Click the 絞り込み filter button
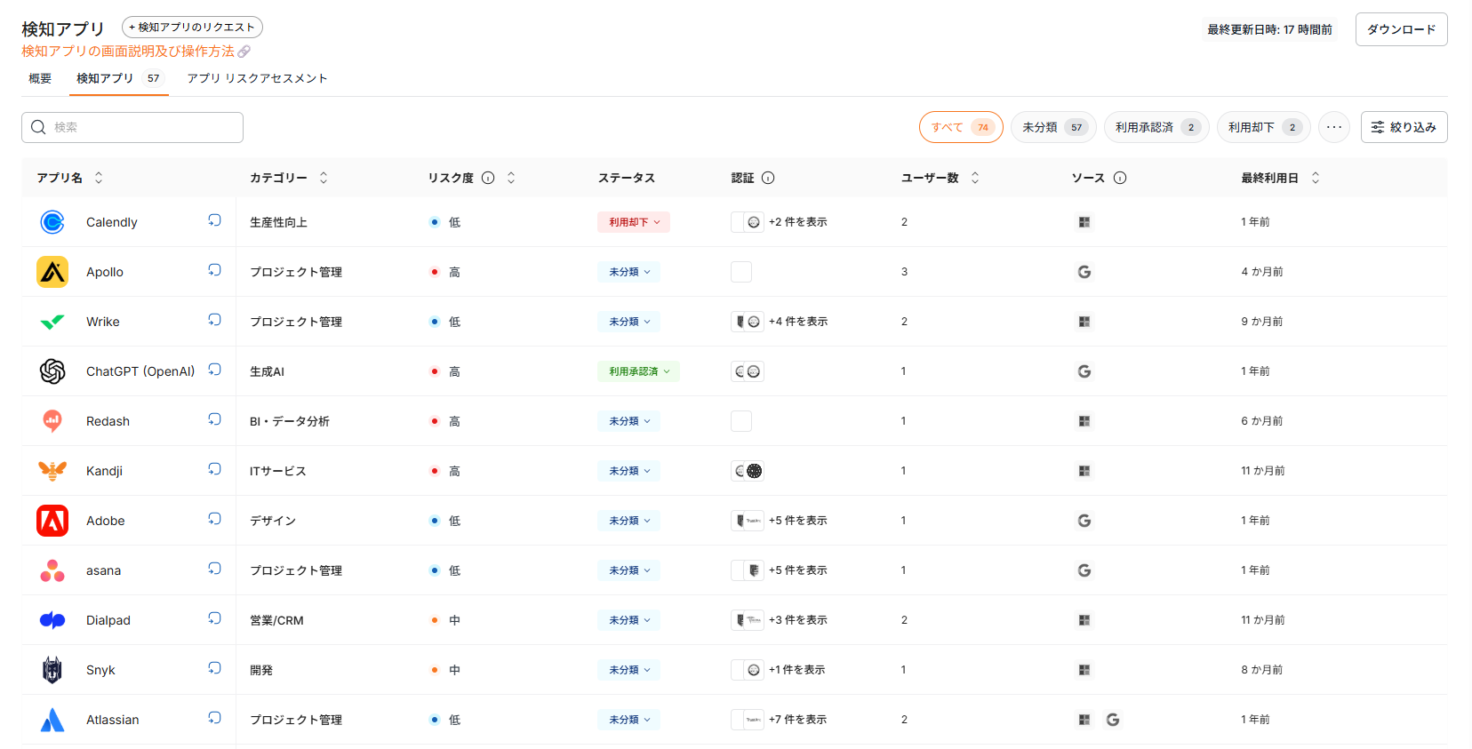 point(1404,127)
